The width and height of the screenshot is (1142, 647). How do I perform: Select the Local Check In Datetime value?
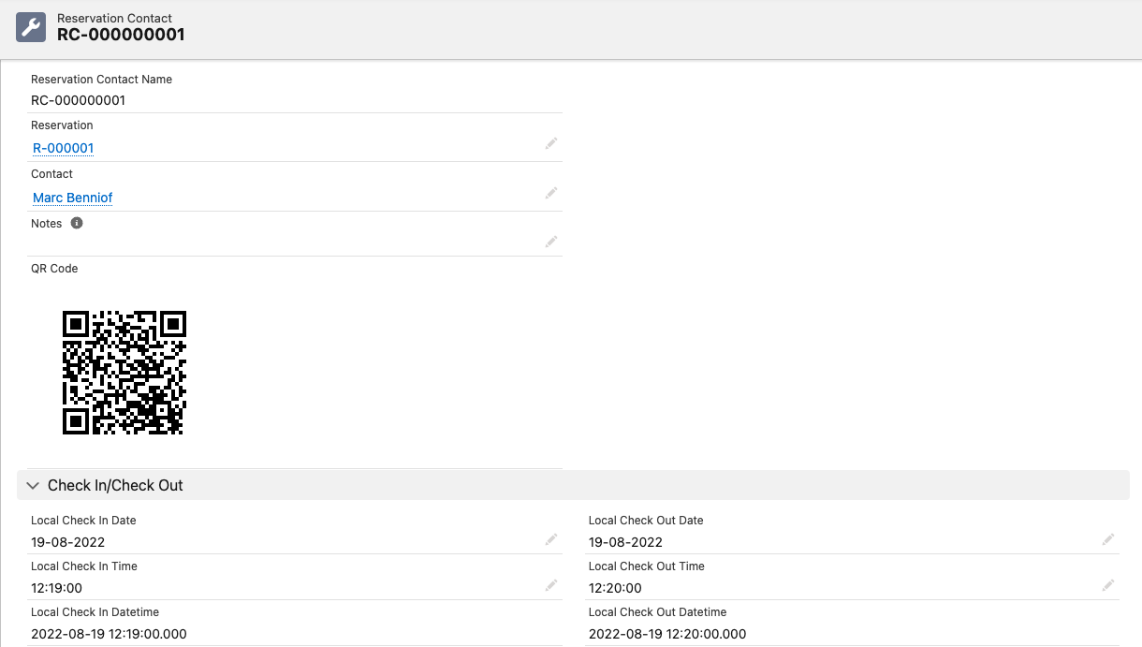click(109, 634)
